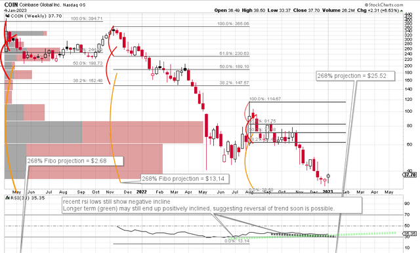Click the 90 level on RSI axis
Screen dimensions: 420x253
click(x=407, y=204)
